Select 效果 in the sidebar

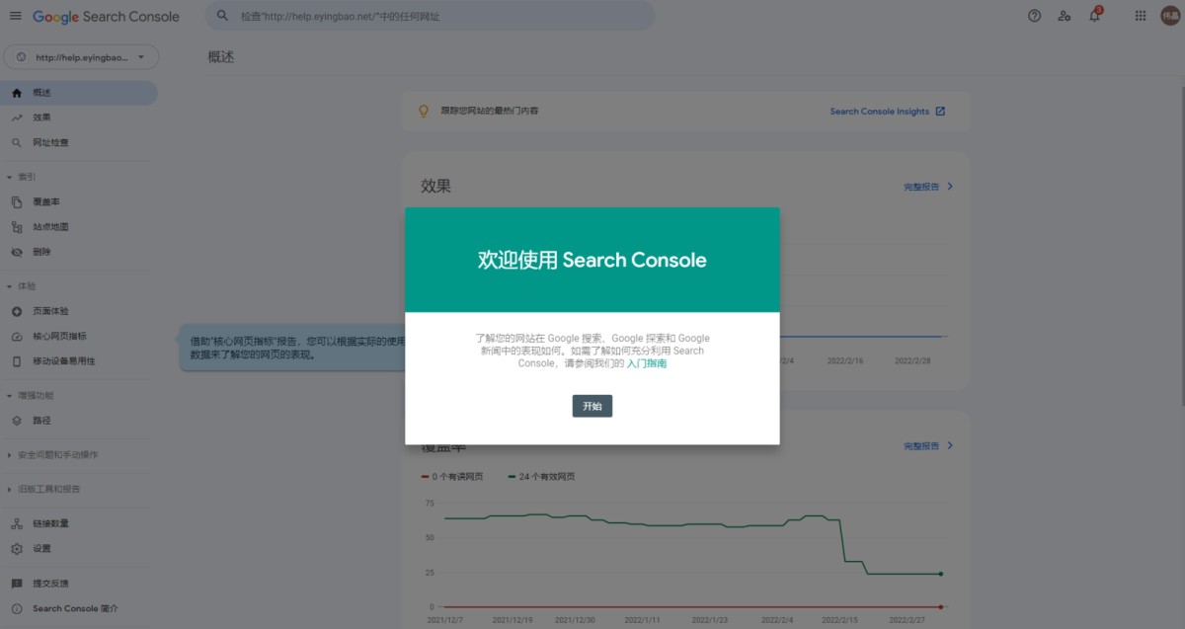click(x=79, y=118)
